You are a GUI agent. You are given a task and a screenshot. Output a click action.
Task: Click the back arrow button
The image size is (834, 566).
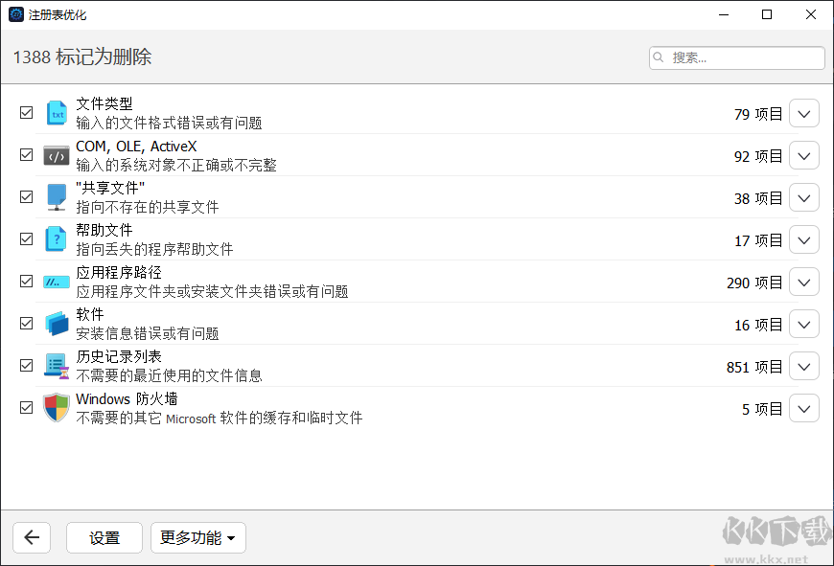(32, 537)
